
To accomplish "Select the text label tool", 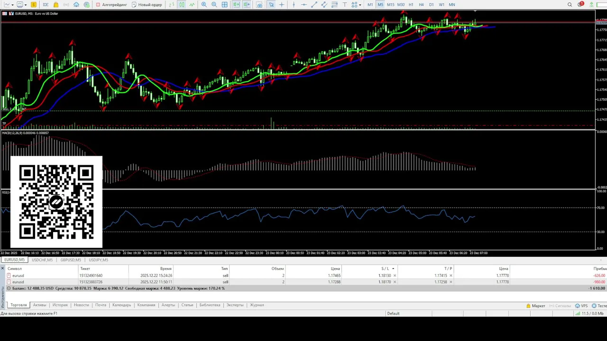I will 345,5.
